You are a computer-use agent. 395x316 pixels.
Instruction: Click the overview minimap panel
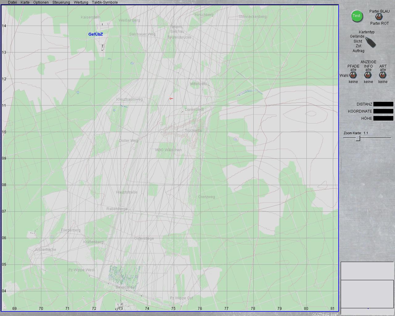pyautogui.click(x=367, y=286)
